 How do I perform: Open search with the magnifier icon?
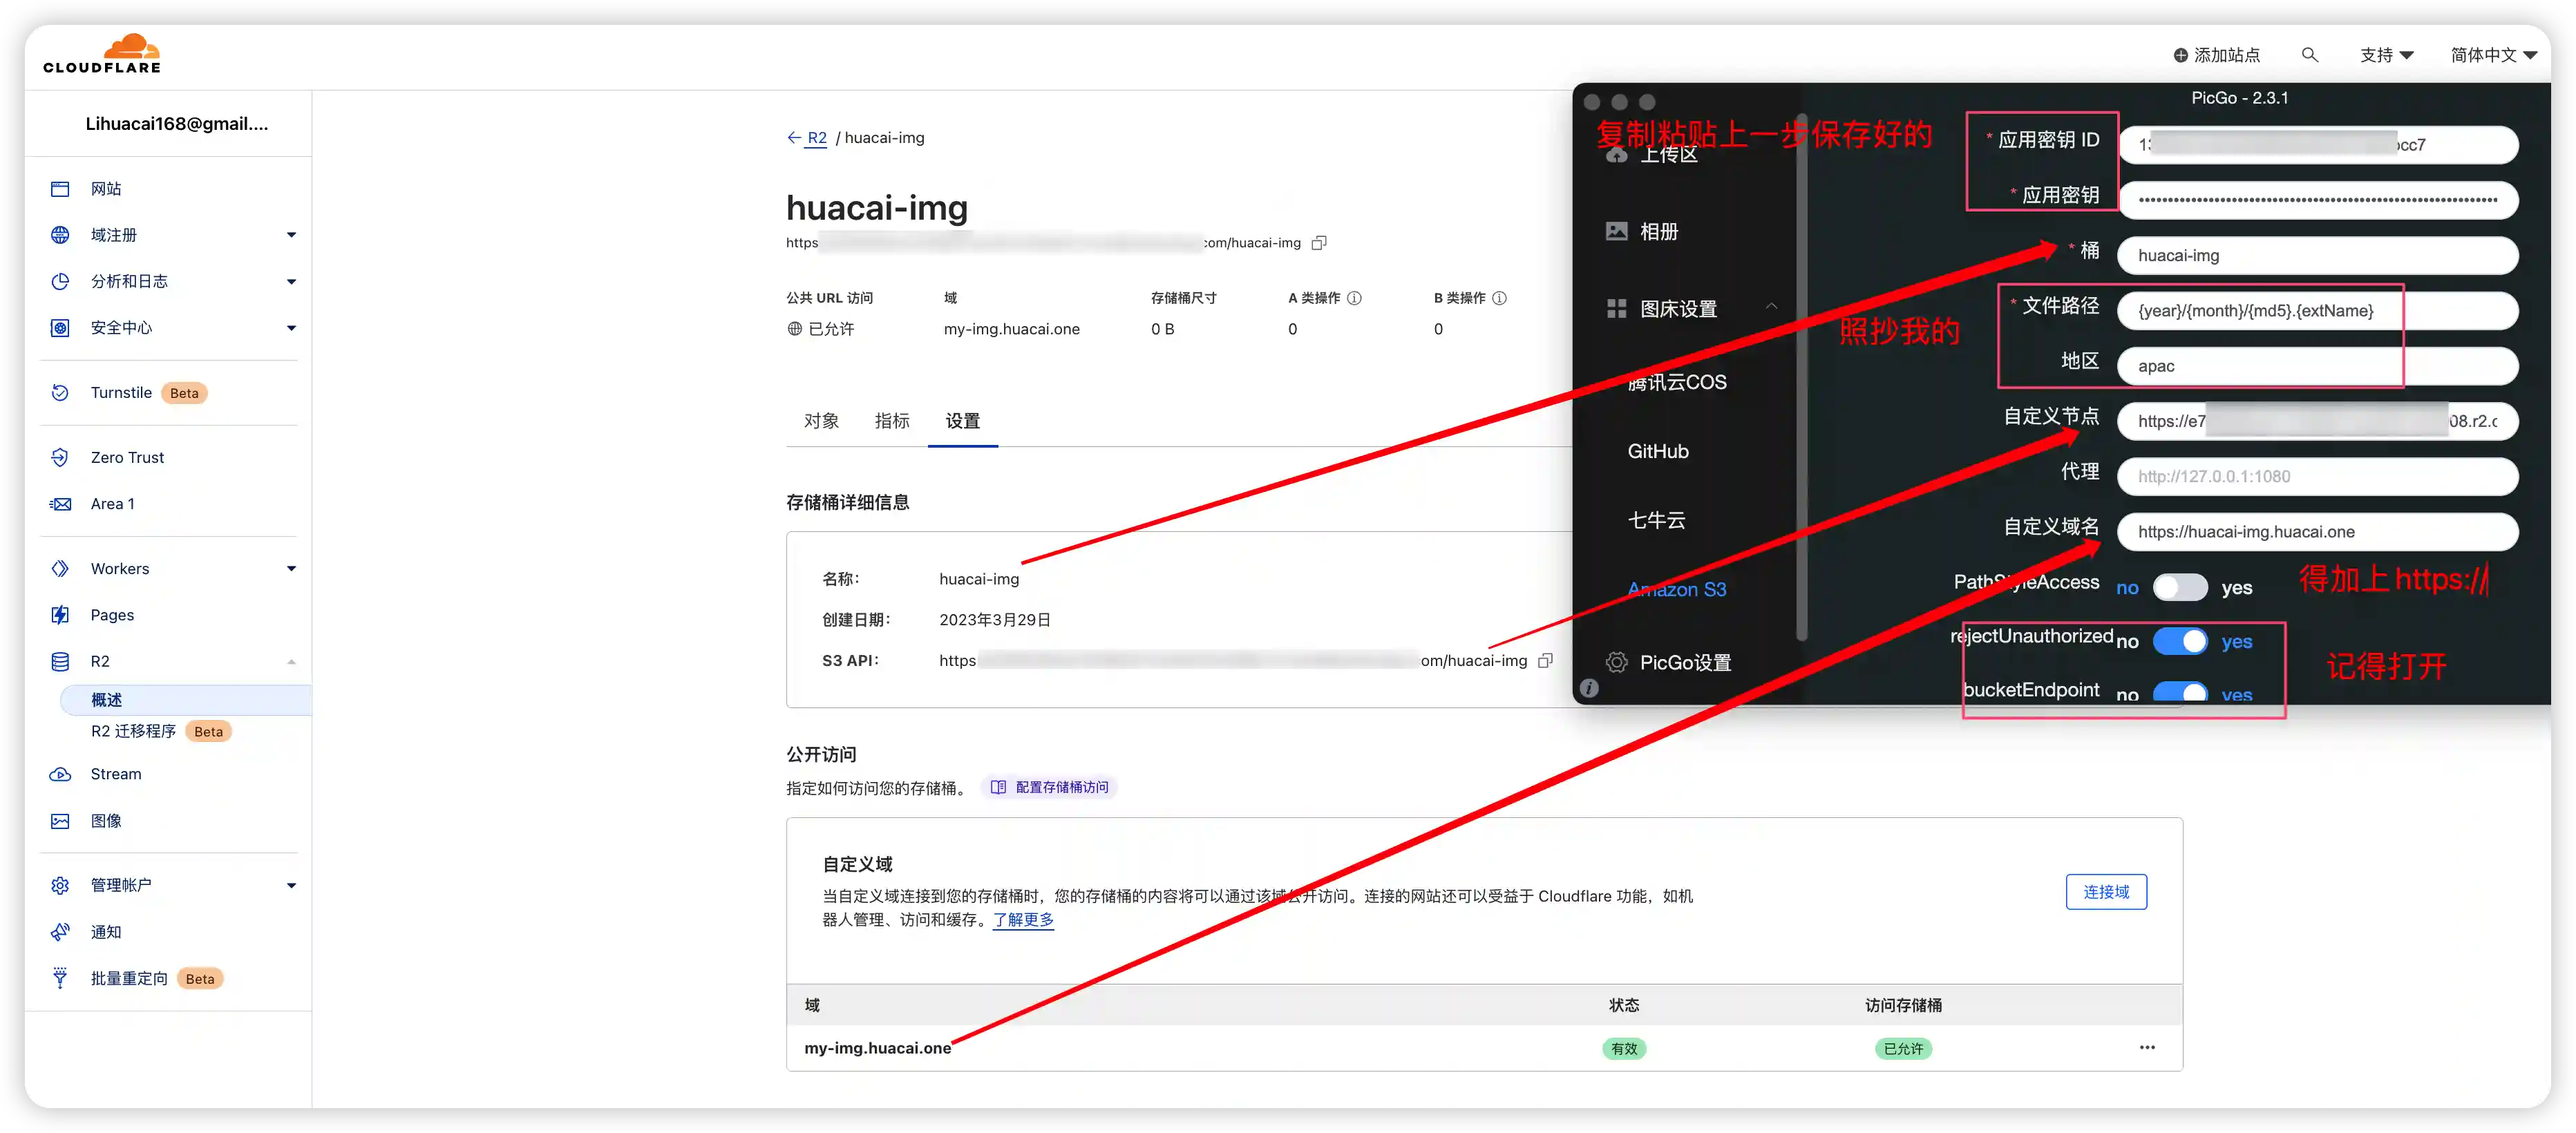2310,55
